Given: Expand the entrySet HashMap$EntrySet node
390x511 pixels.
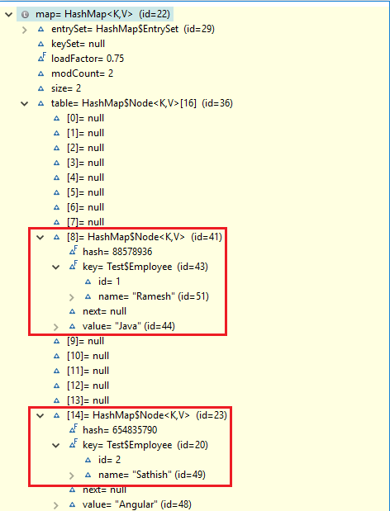Looking at the screenshot, I should click(25, 31).
